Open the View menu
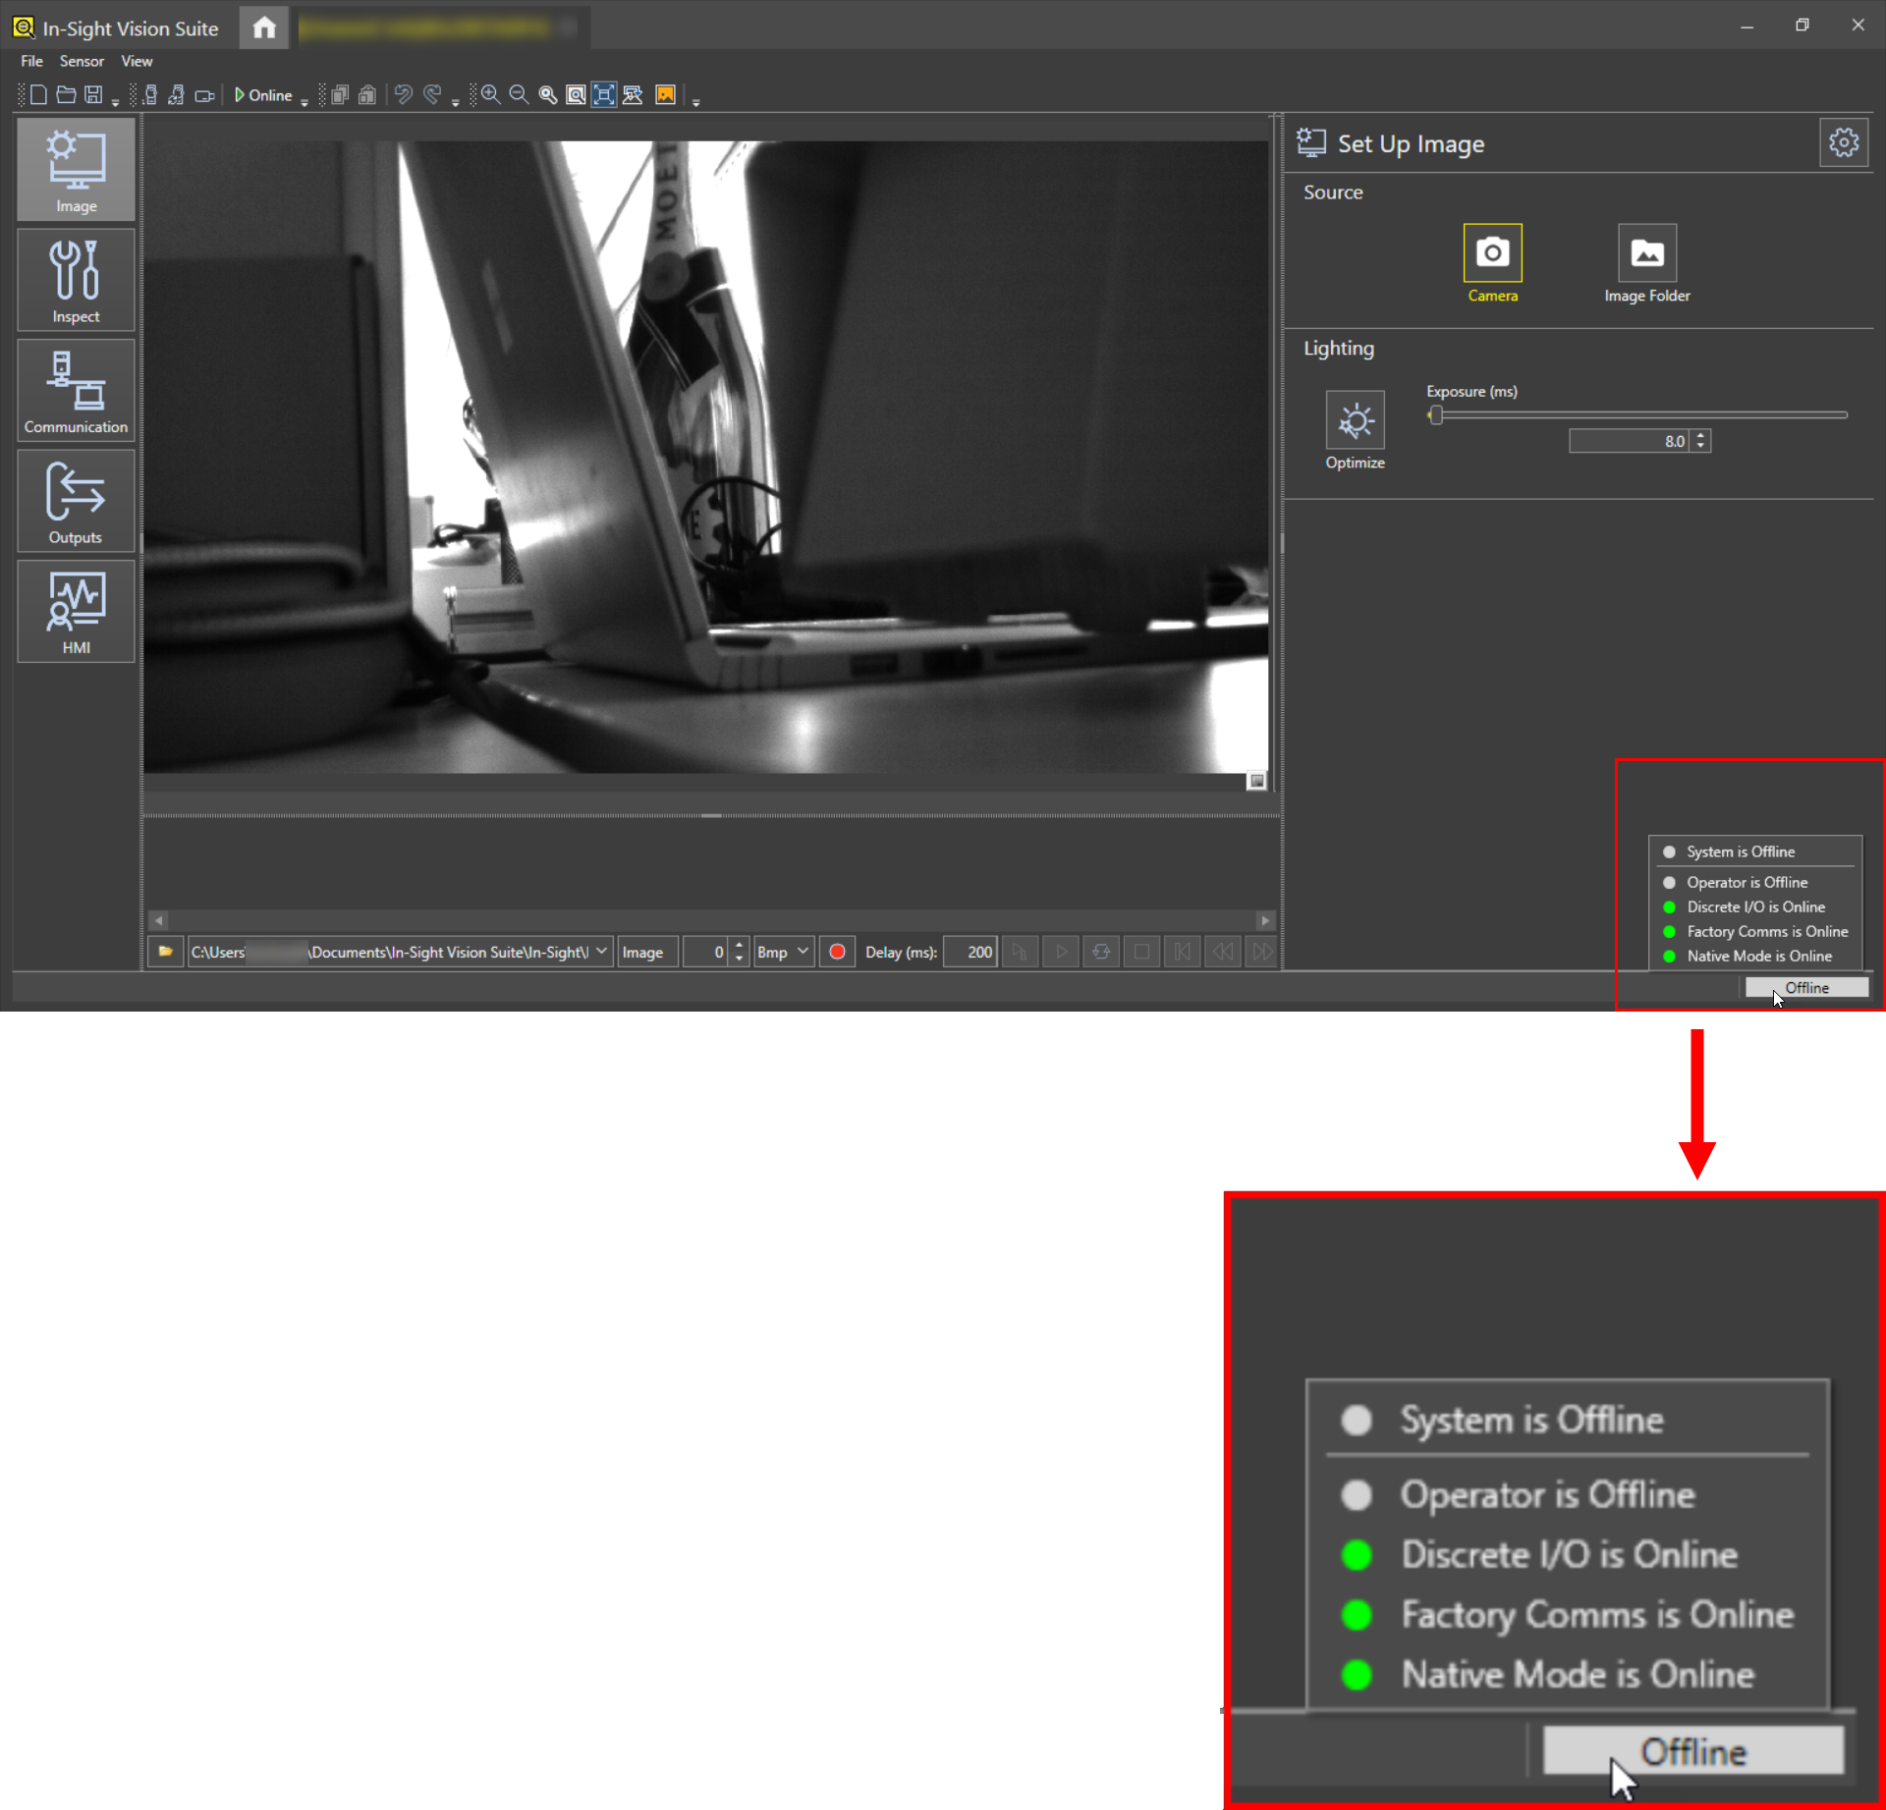The height and width of the screenshot is (1810, 1886). [137, 61]
